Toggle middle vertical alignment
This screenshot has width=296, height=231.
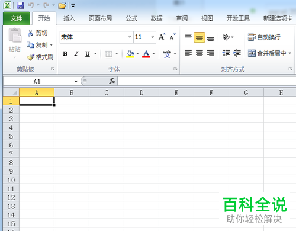click(200, 37)
